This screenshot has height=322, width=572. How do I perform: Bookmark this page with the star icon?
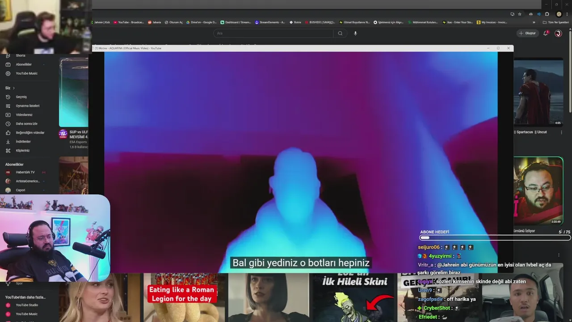pyautogui.click(x=520, y=14)
